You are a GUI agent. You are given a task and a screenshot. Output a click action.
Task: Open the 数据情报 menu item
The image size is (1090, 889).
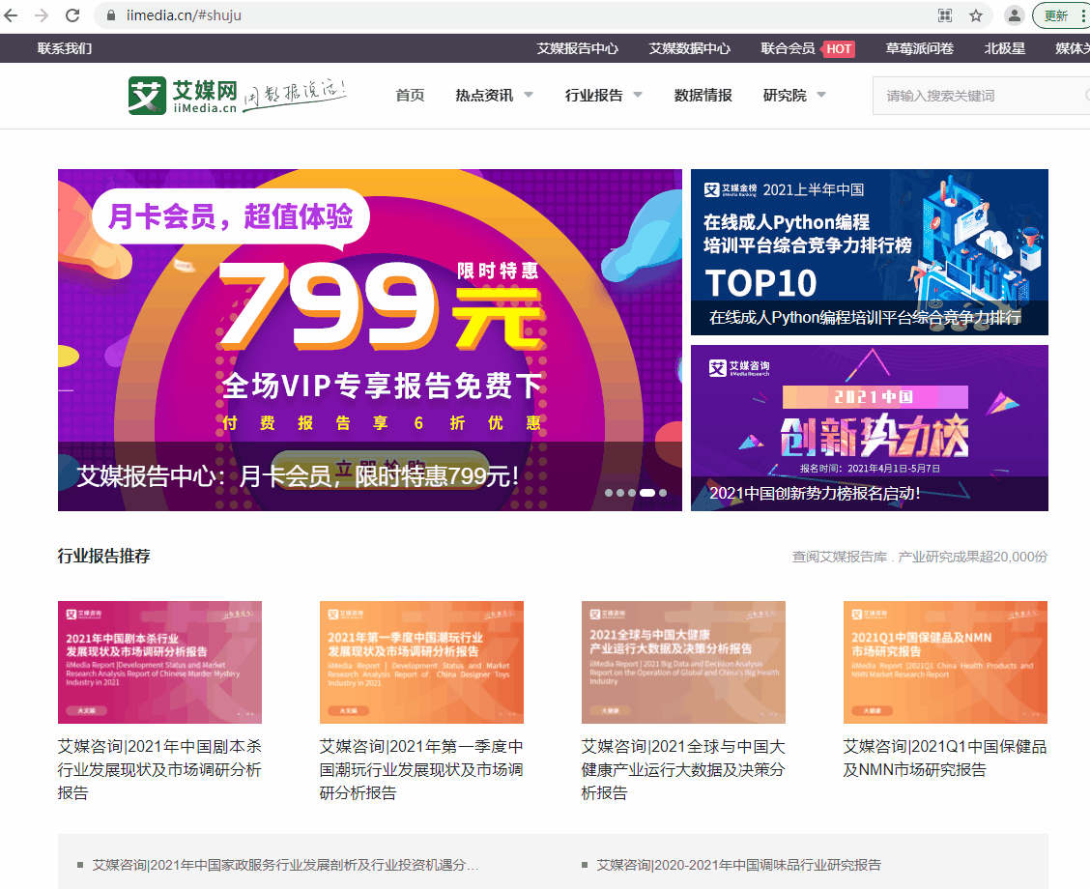click(703, 96)
